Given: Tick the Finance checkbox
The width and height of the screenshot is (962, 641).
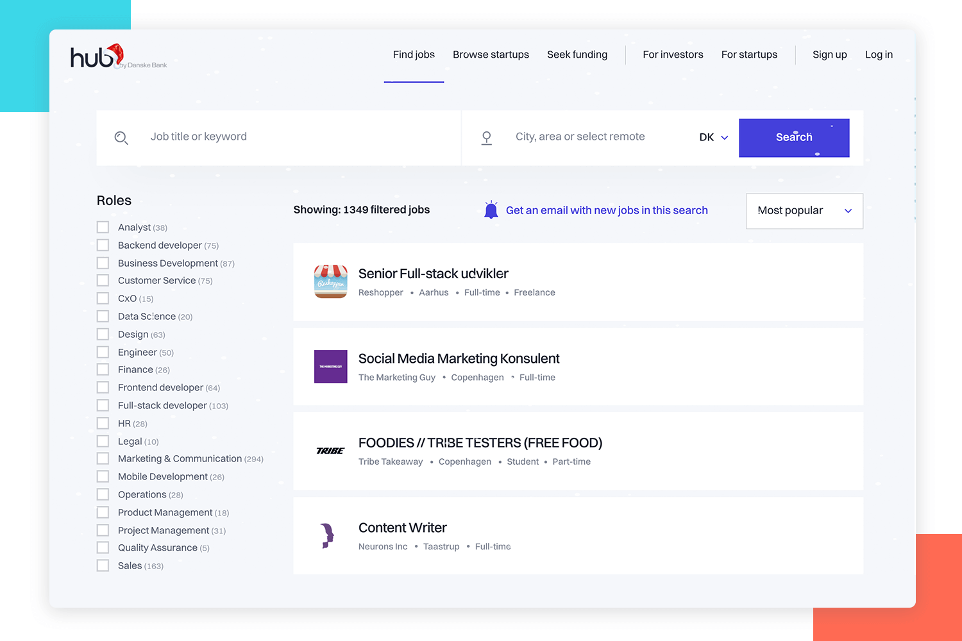Looking at the screenshot, I should tap(103, 369).
